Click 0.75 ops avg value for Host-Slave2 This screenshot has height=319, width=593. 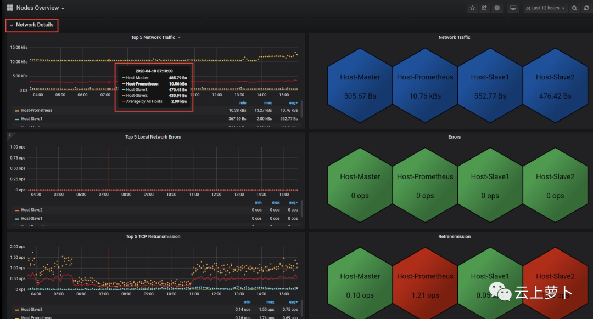click(x=290, y=310)
